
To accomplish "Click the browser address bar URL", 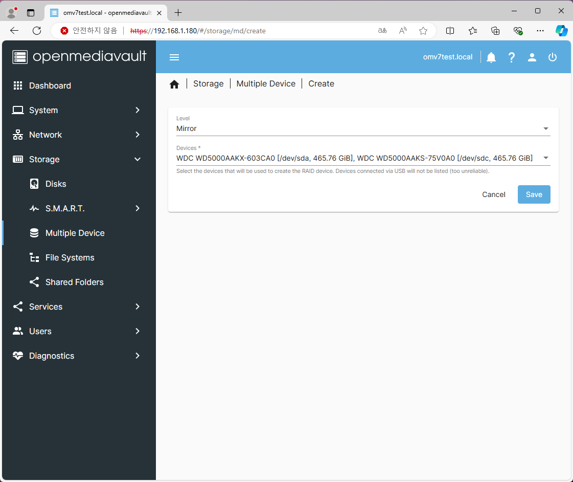I will point(198,31).
